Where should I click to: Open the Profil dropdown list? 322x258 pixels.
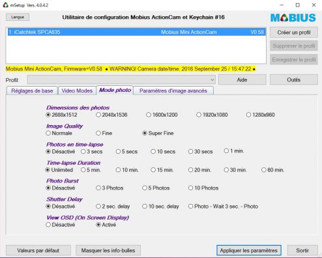[121, 80]
